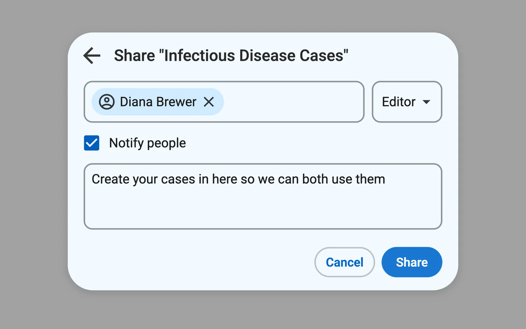Cancel the sharing dialog
The height and width of the screenshot is (329, 526).
coord(344,262)
